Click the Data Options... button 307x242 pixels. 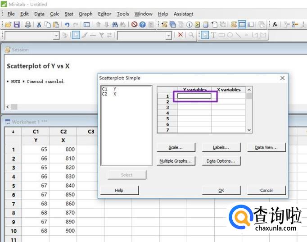coord(221,161)
